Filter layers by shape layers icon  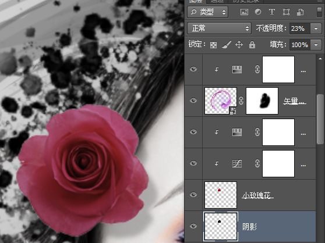(x=286, y=12)
